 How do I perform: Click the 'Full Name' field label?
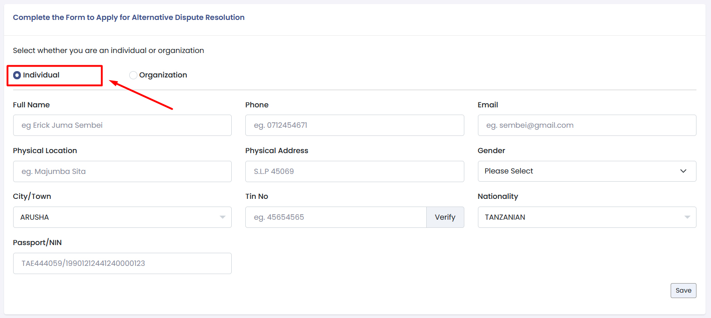click(x=31, y=105)
